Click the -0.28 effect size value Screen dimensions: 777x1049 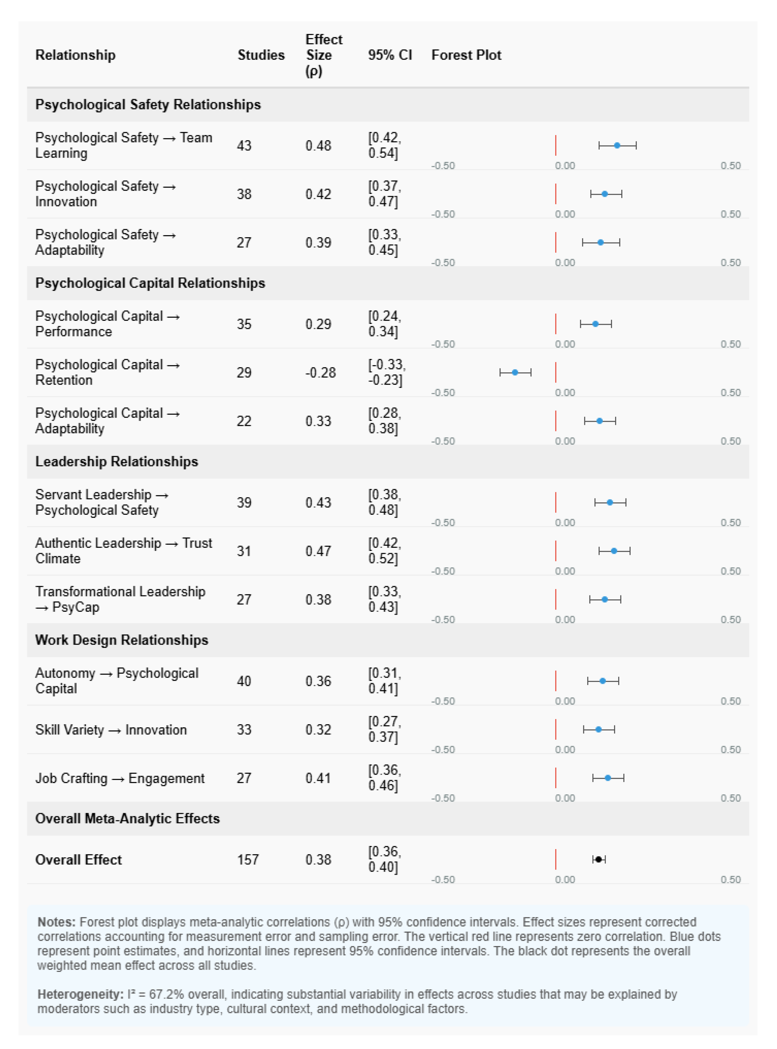click(x=320, y=373)
